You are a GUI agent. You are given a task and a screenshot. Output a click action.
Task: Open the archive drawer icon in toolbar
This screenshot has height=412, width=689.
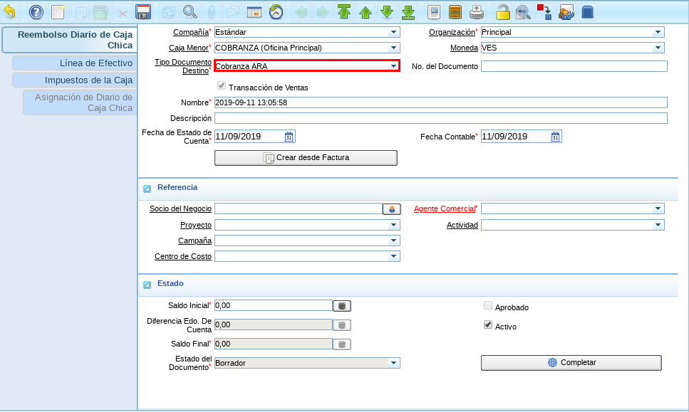[x=455, y=12]
